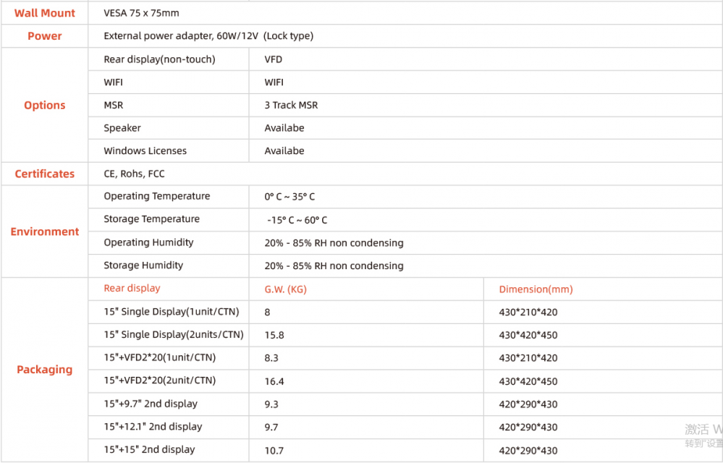Click the Rear display column header in Packaging
The image size is (723, 463).
[x=132, y=289]
